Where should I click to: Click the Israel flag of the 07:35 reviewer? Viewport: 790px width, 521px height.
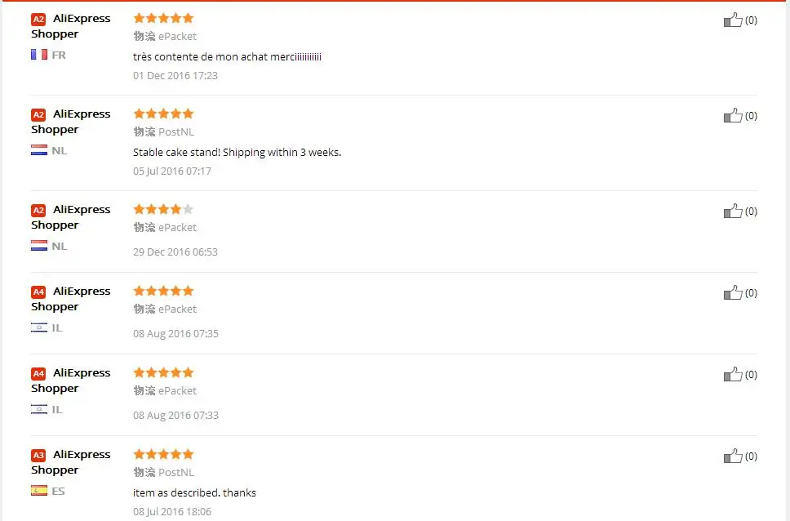point(39,327)
